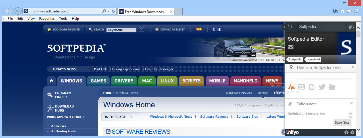Click the Home breadcrumb link
The width and height of the screenshot is (363, 138).
coord(107,93)
